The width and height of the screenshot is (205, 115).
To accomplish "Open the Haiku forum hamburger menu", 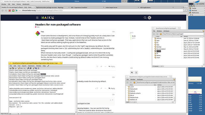I will point(37,17).
